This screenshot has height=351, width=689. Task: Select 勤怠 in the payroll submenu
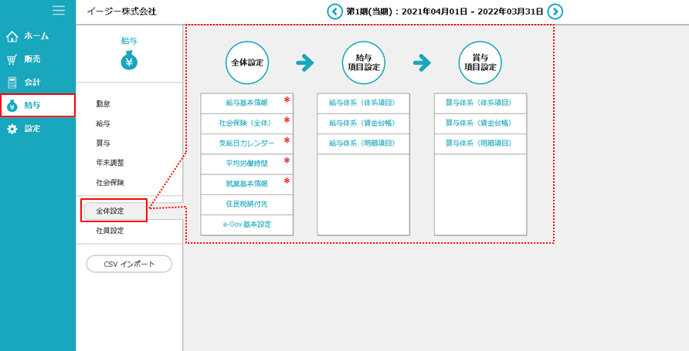[103, 103]
